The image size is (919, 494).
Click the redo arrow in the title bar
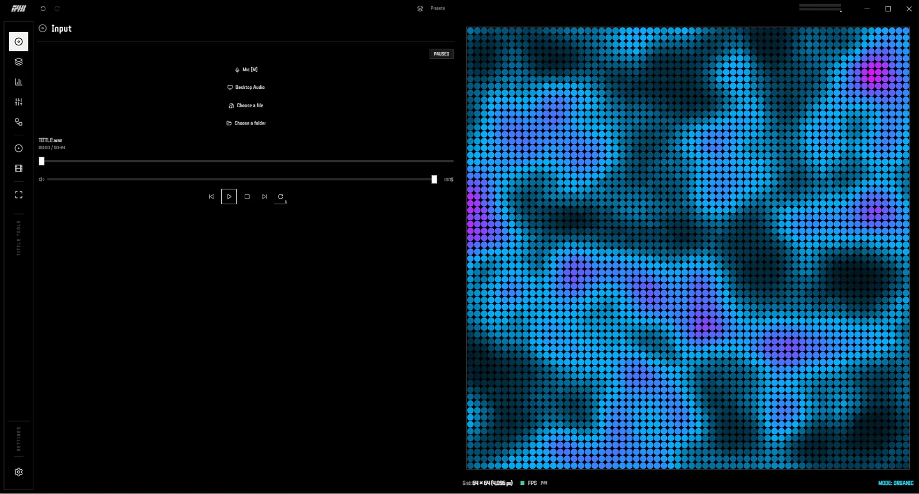point(57,9)
